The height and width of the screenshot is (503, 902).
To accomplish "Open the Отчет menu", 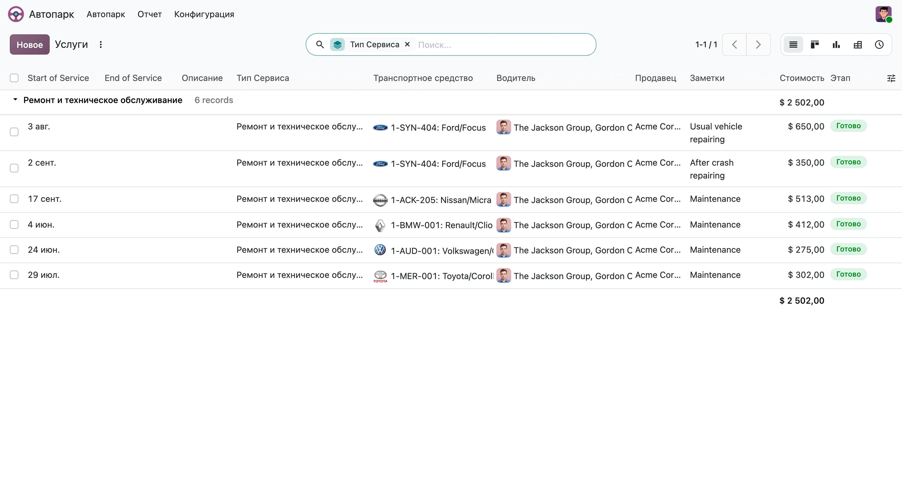I will pos(149,14).
